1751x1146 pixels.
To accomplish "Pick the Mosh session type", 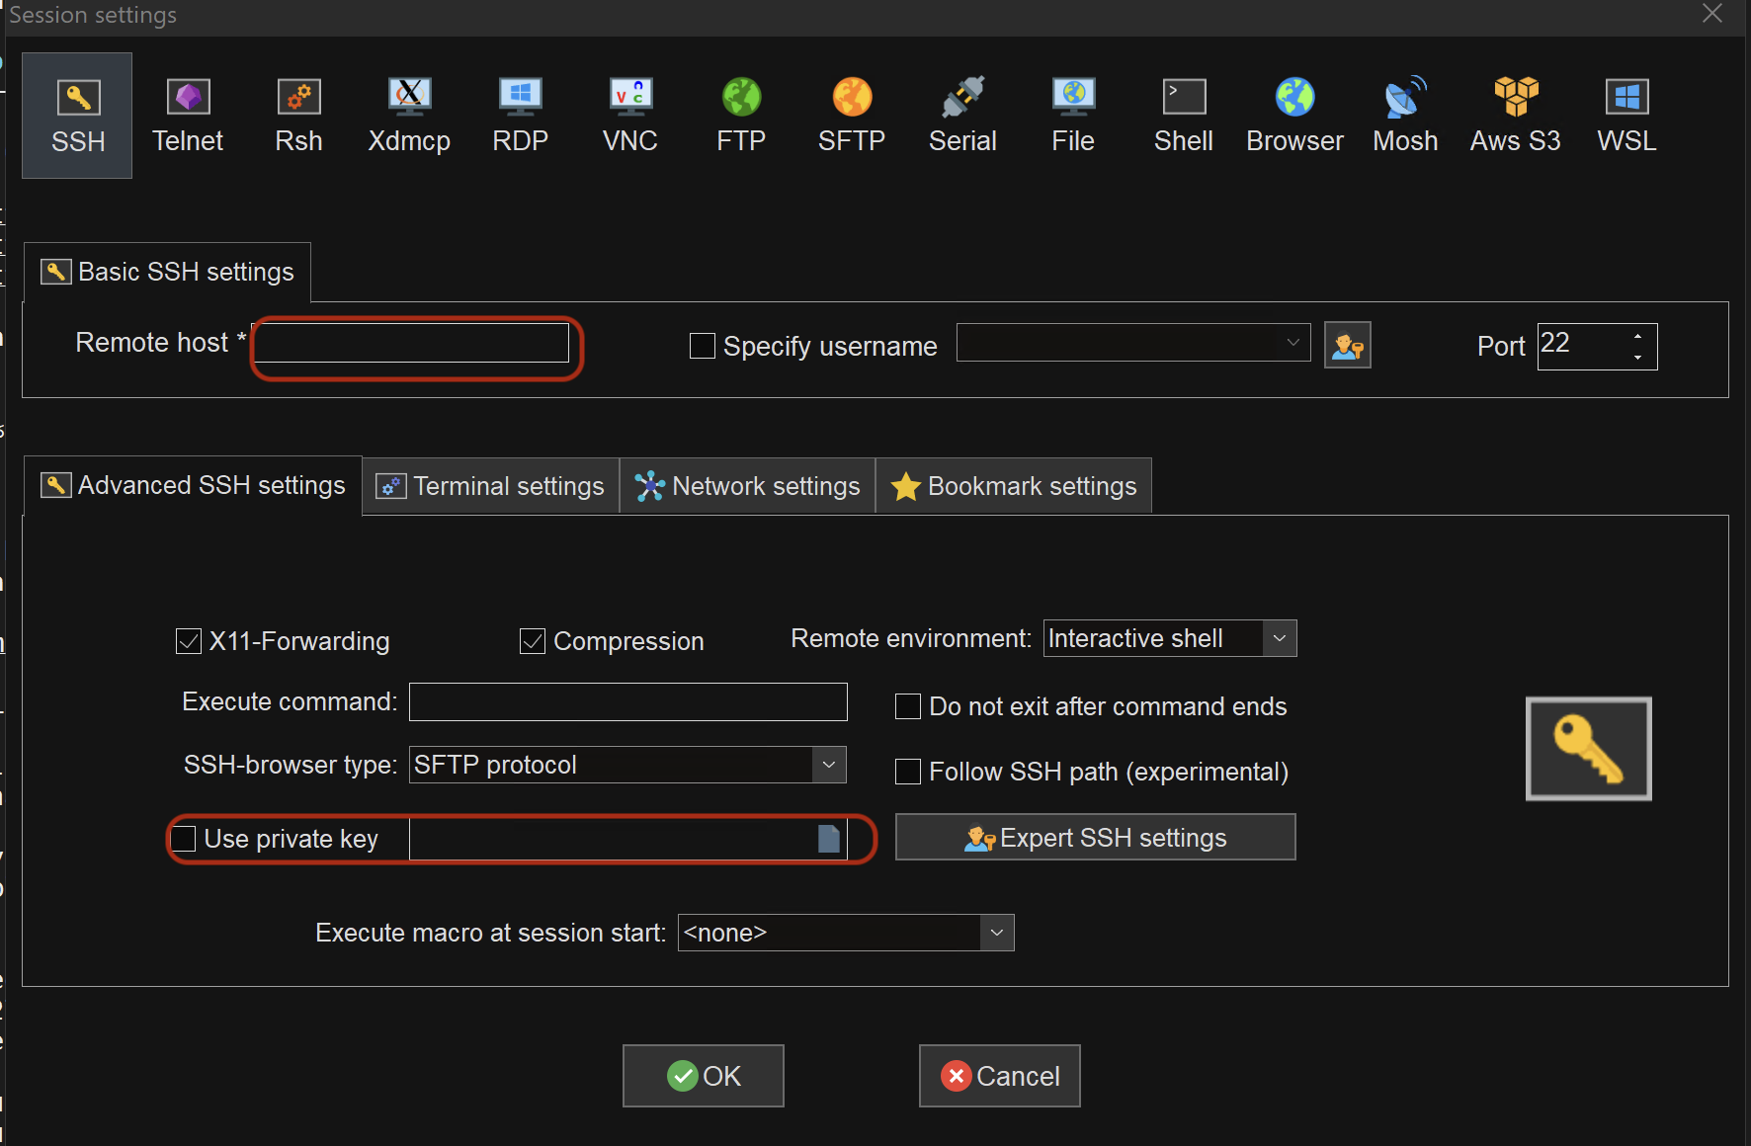I will (x=1404, y=114).
